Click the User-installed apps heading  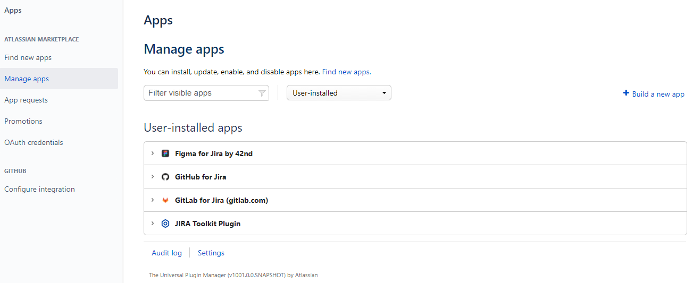click(x=193, y=128)
